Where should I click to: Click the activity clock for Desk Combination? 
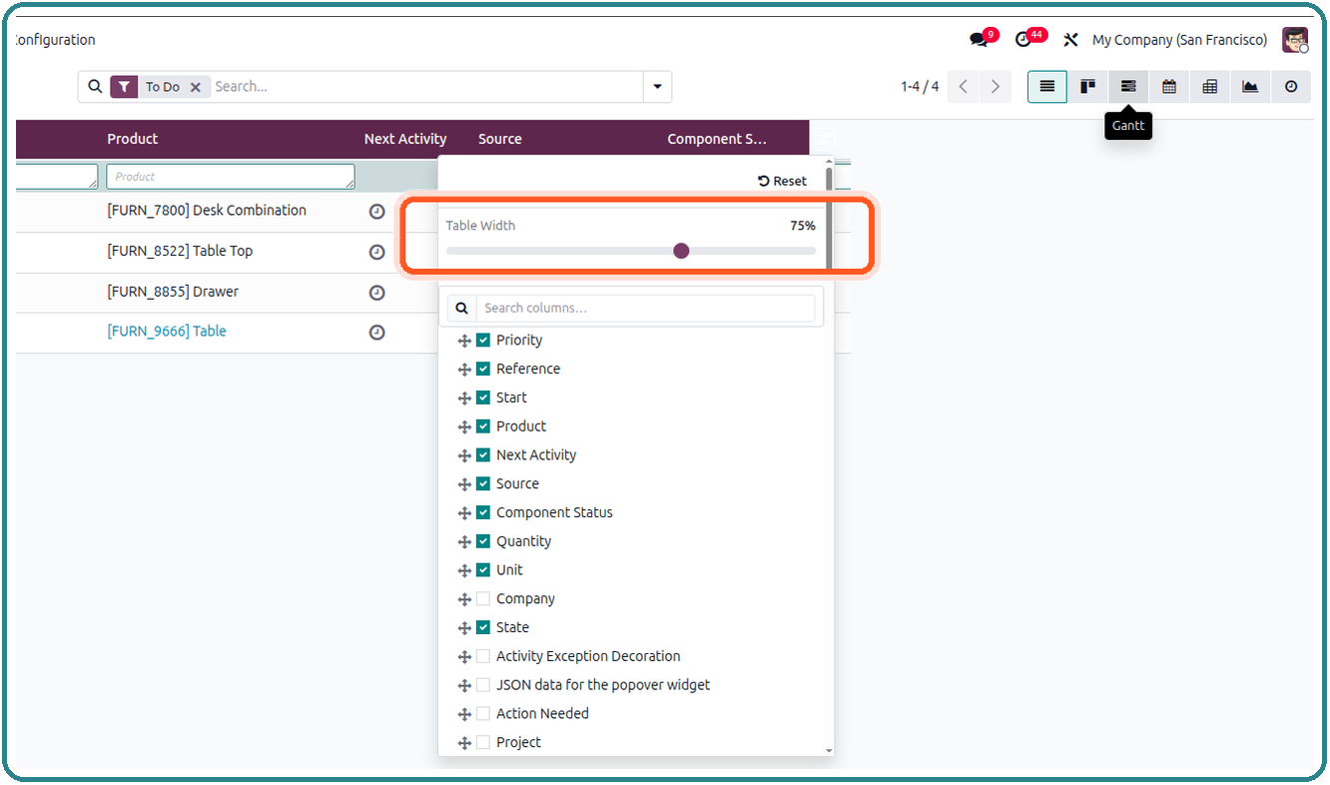coord(376,212)
